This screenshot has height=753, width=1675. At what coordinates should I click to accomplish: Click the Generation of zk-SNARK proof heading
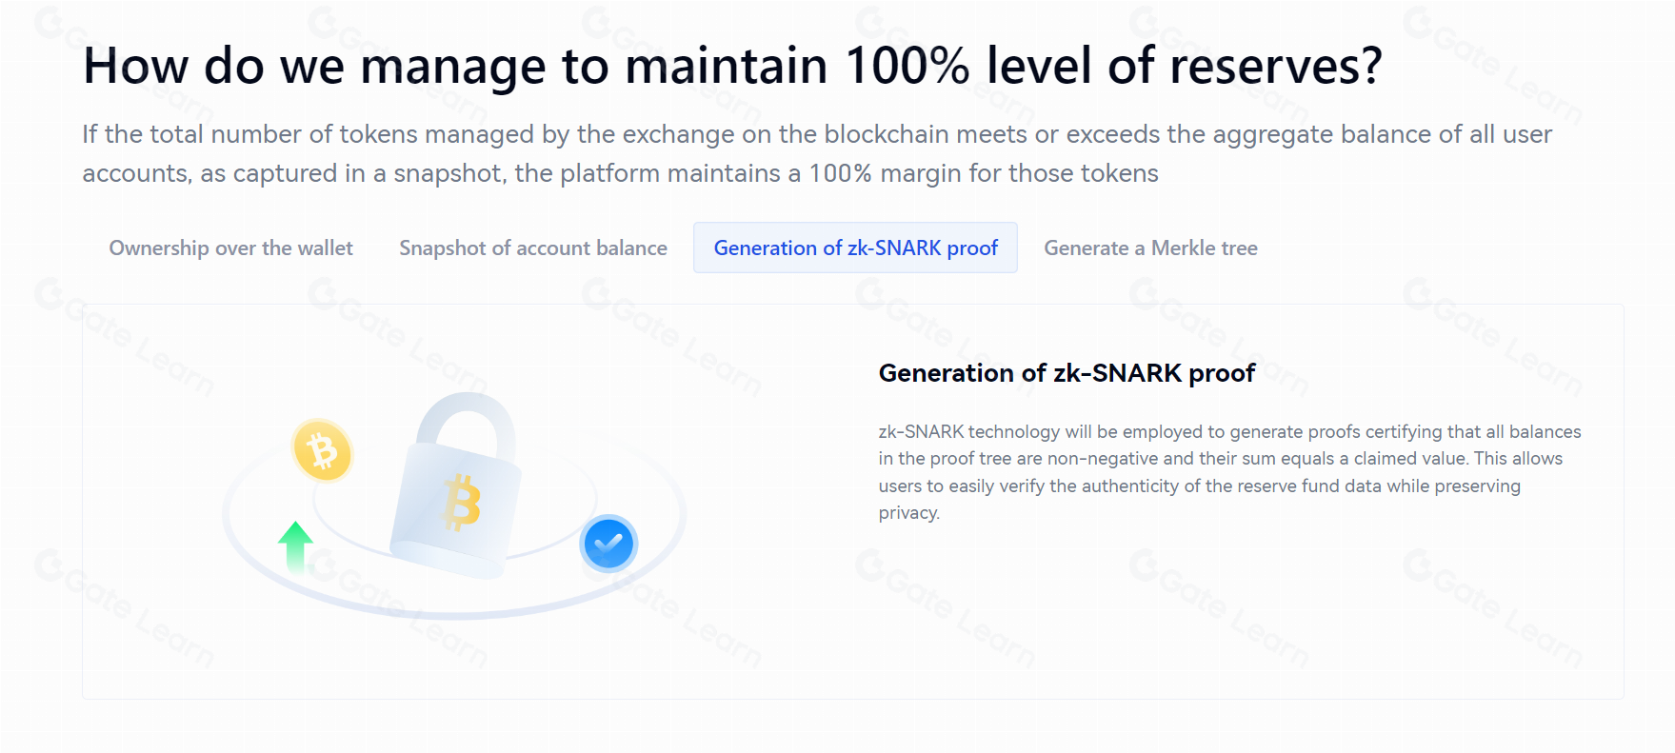[1067, 372]
